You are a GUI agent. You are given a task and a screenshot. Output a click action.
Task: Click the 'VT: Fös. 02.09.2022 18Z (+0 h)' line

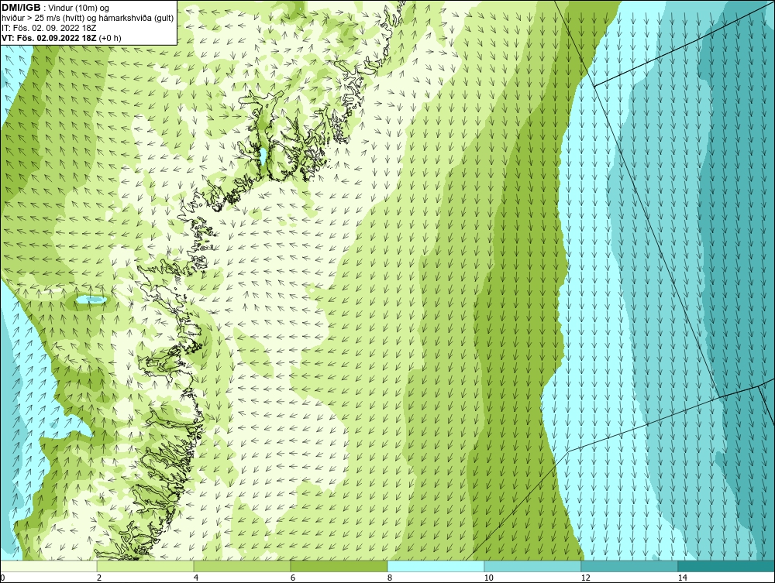coord(62,37)
